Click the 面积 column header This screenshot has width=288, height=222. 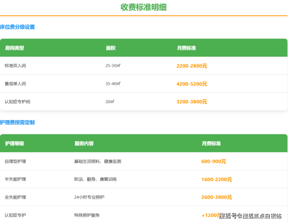click(111, 48)
